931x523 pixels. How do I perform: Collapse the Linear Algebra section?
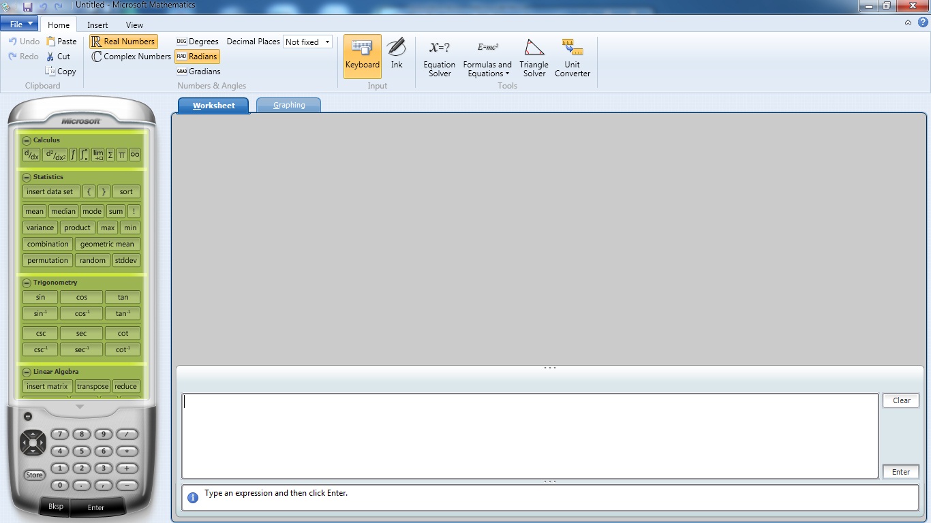point(27,372)
